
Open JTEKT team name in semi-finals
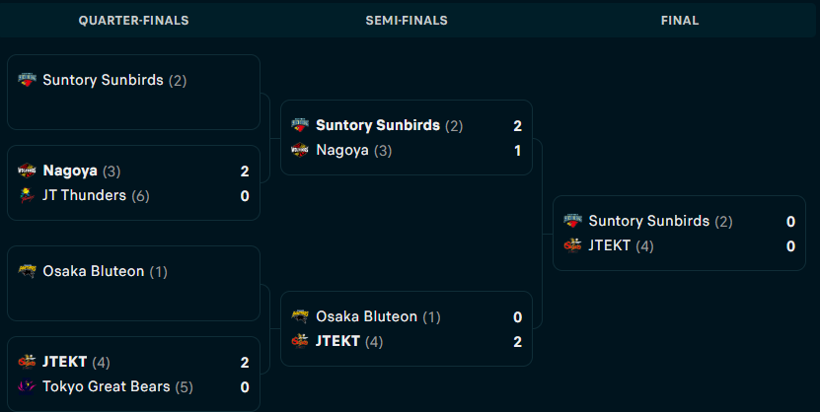pyautogui.click(x=337, y=341)
